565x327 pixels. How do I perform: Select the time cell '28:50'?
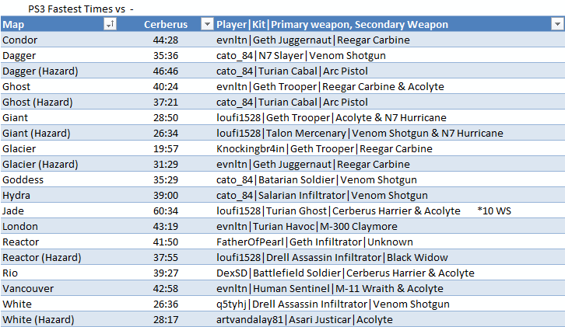166,117
